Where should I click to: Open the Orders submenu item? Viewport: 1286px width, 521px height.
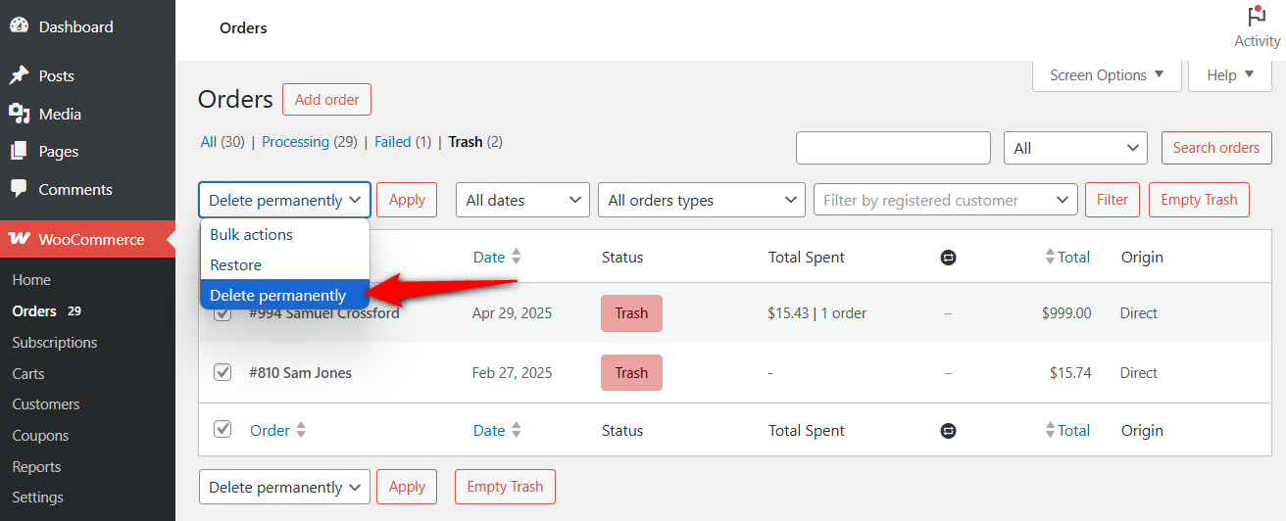(x=34, y=311)
